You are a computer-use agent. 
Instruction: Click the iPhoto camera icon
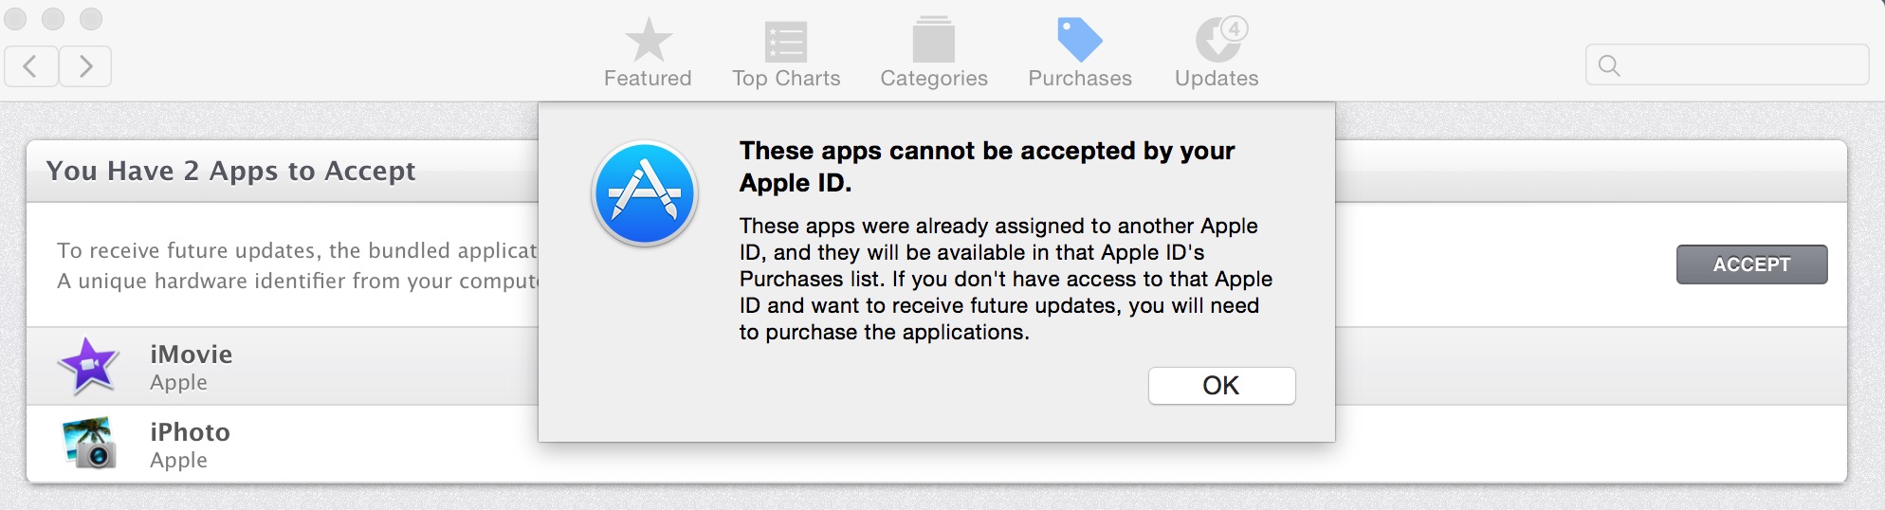pos(89,444)
